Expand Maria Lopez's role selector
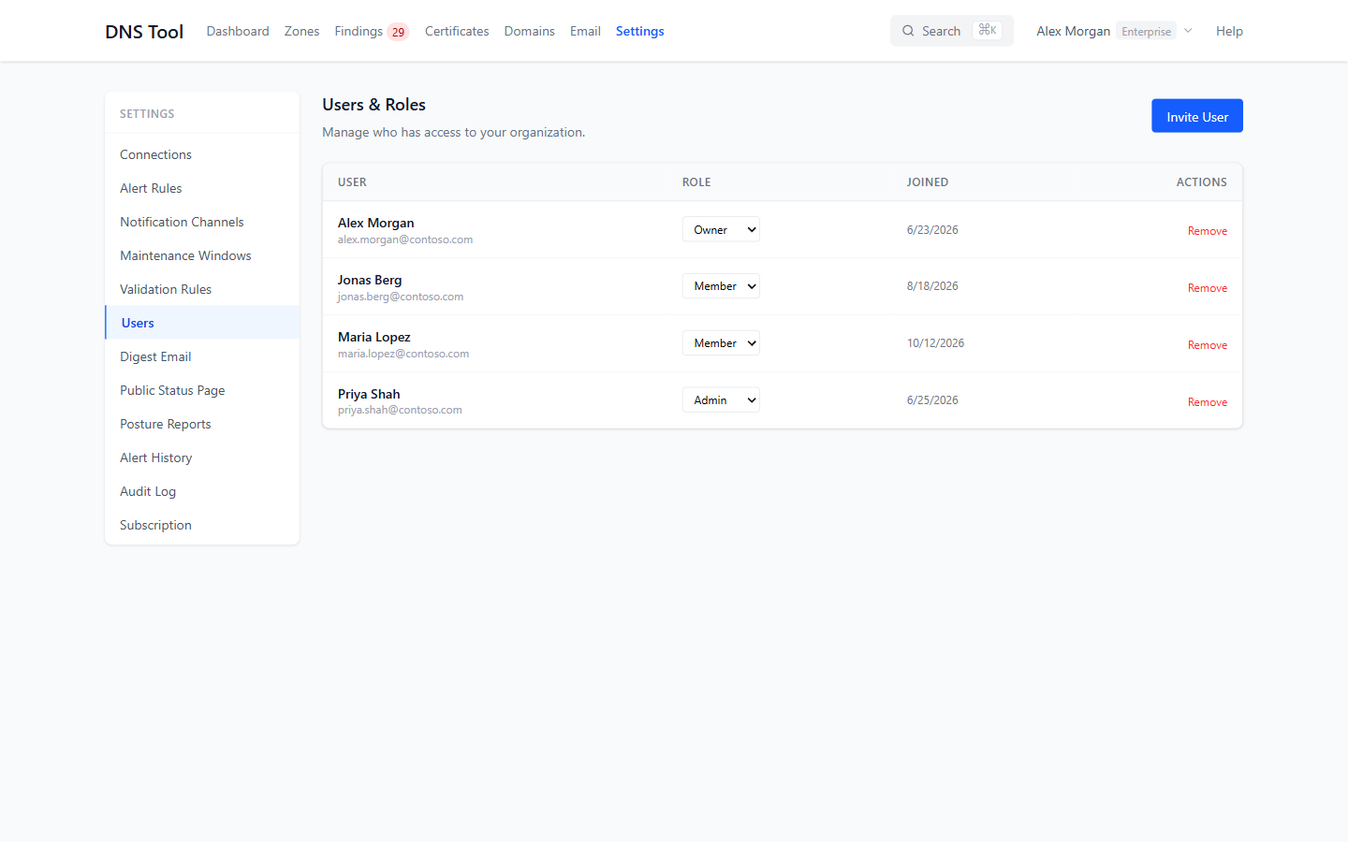This screenshot has height=842, width=1348. pos(721,343)
